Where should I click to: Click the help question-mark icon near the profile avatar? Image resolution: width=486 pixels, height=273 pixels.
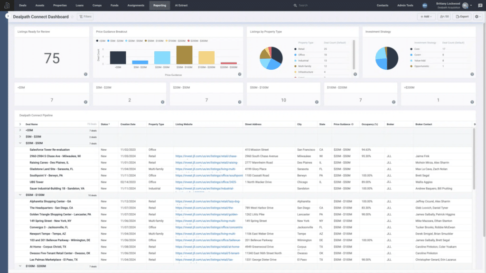(481, 5)
